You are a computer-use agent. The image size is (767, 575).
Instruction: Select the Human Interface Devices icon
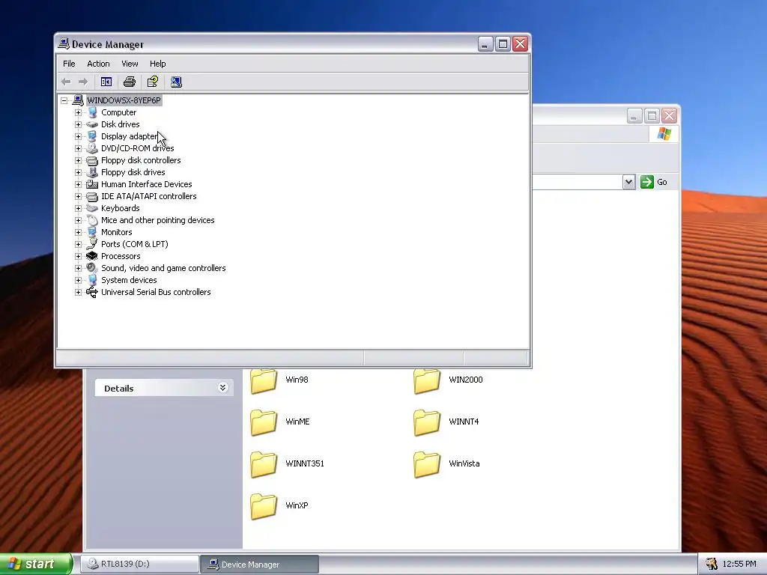(x=92, y=184)
